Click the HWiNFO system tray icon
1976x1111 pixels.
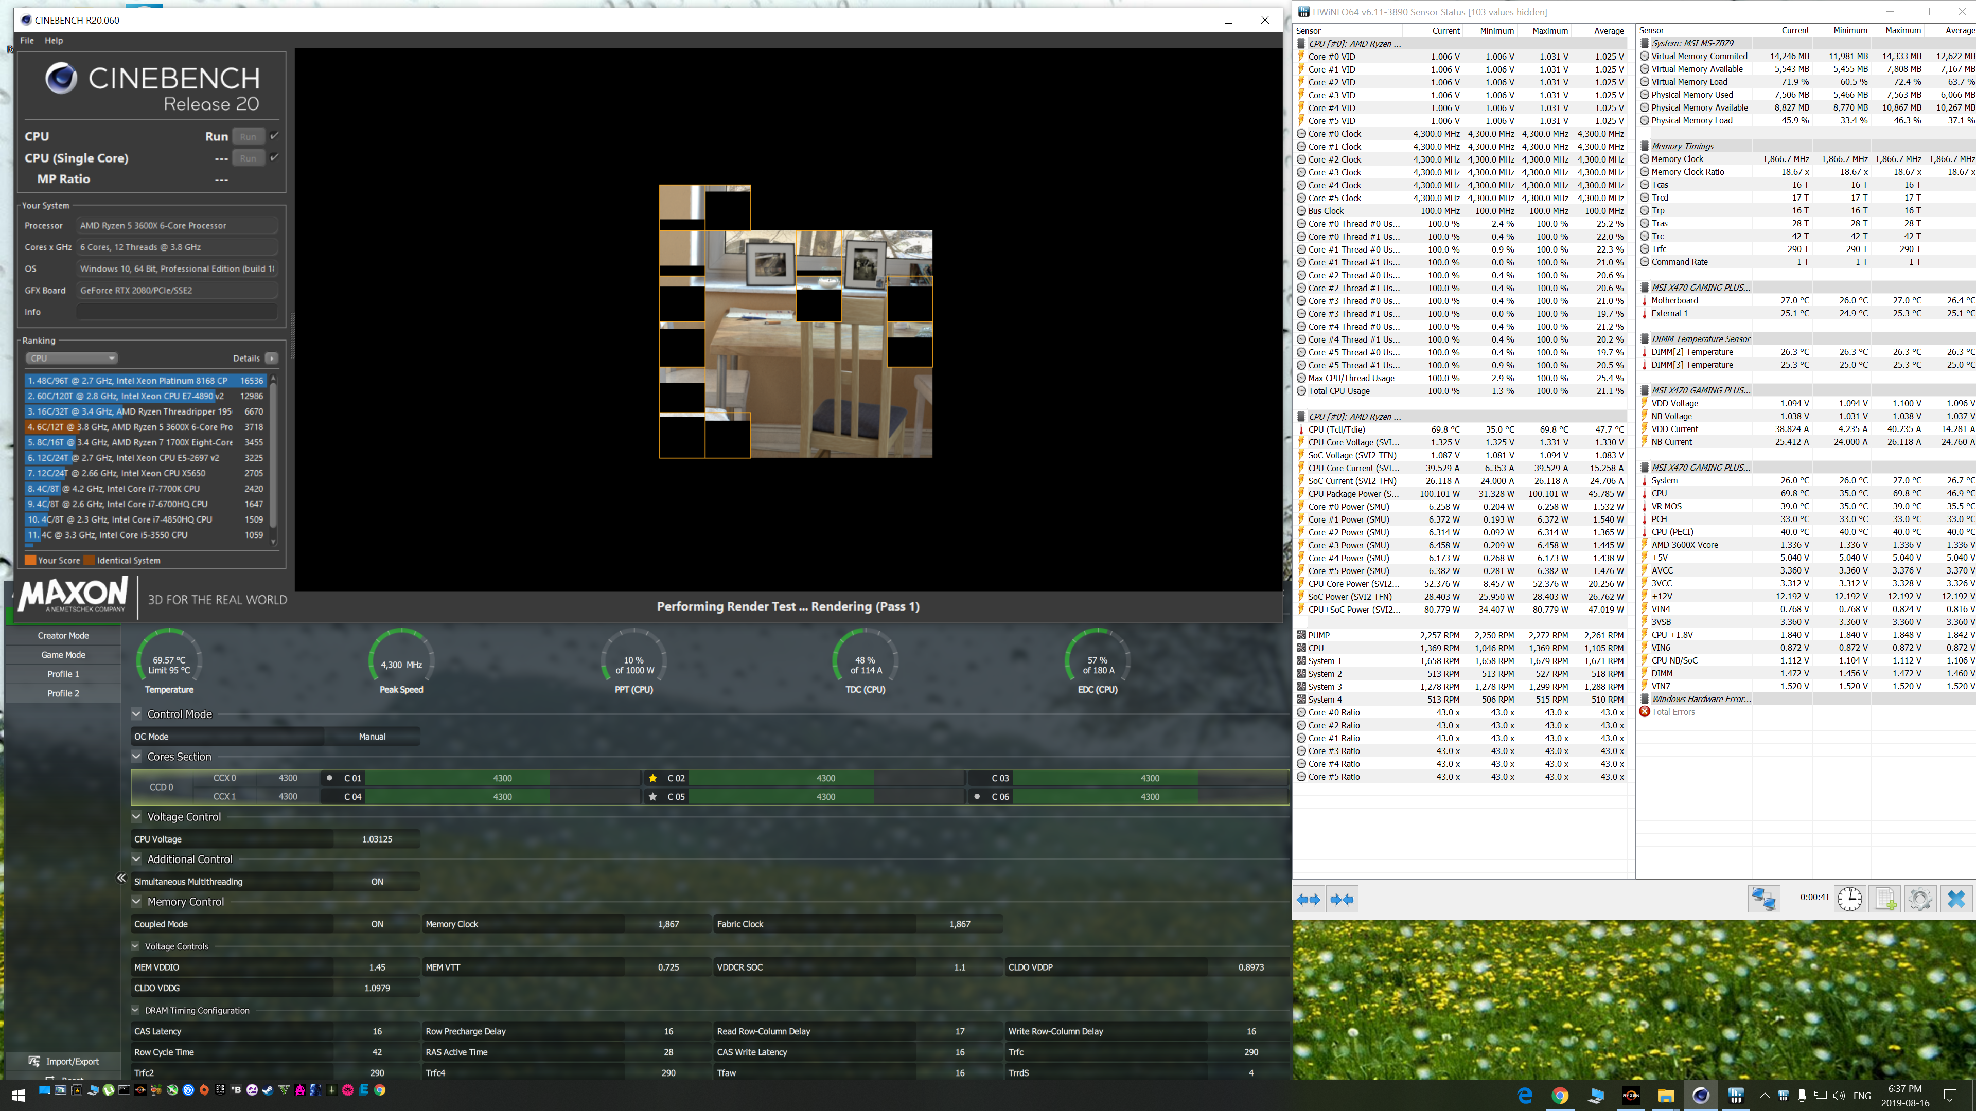pos(1784,1095)
